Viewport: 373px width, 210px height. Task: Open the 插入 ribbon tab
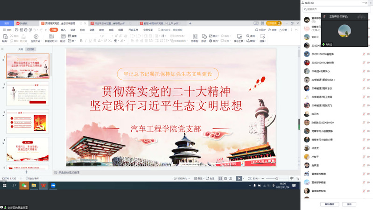63,29
